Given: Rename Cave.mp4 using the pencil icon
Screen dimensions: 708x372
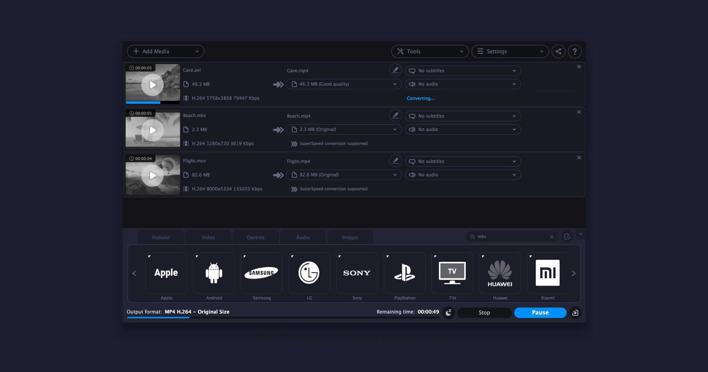Looking at the screenshot, I should click(395, 70).
